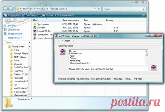Sort by the Размер column header
The width and height of the screenshot is (165, 112).
click(x=112, y=20)
